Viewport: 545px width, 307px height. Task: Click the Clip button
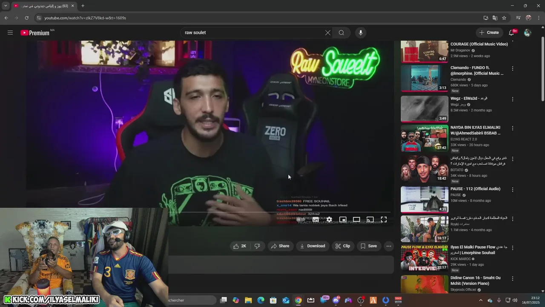[342, 246]
